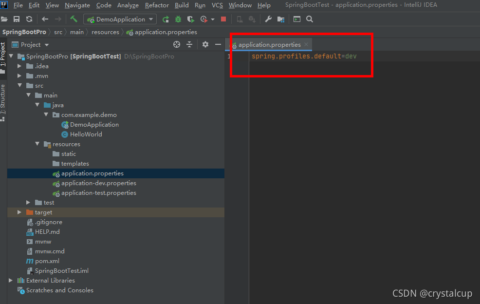This screenshot has height=304, width=480.
Task: Run DemoApplication with the green rerun icon
Action: [x=166, y=19]
